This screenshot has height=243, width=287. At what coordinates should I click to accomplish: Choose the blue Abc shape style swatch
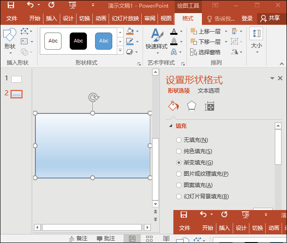pyautogui.click(x=104, y=41)
